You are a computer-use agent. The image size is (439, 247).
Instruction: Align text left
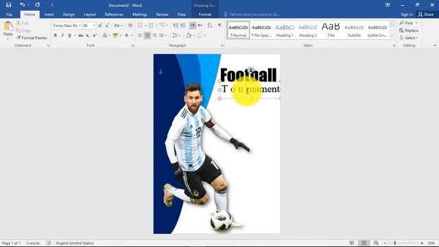(x=140, y=35)
